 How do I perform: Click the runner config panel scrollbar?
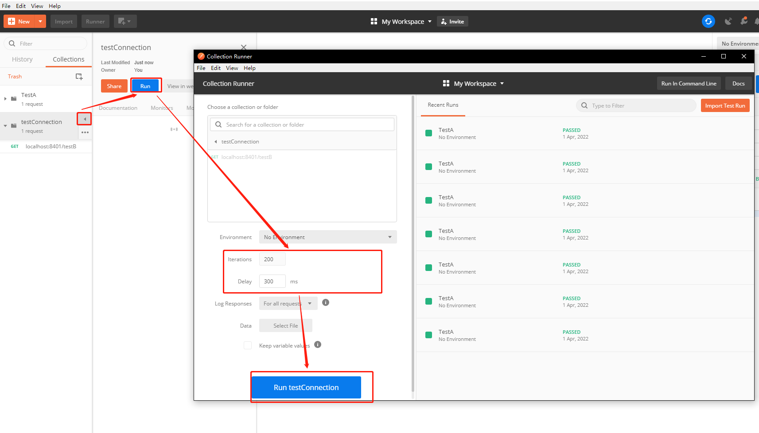click(413, 244)
